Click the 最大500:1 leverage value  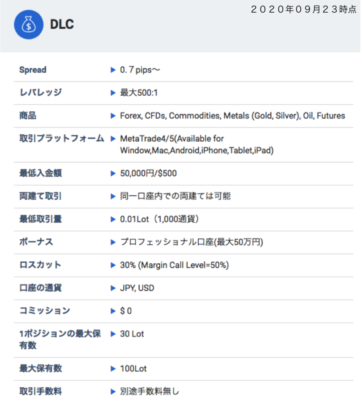click(x=139, y=93)
